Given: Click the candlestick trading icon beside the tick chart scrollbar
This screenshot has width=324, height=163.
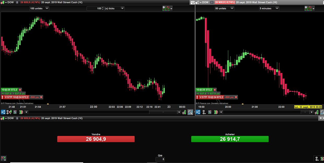Looking at the screenshot, I should coord(184,112).
